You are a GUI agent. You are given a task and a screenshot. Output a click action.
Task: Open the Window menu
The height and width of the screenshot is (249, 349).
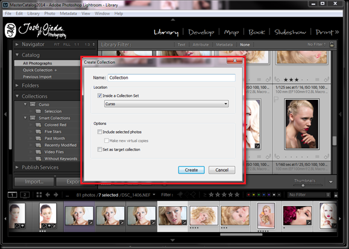pyautogui.click(x=102, y=14)
